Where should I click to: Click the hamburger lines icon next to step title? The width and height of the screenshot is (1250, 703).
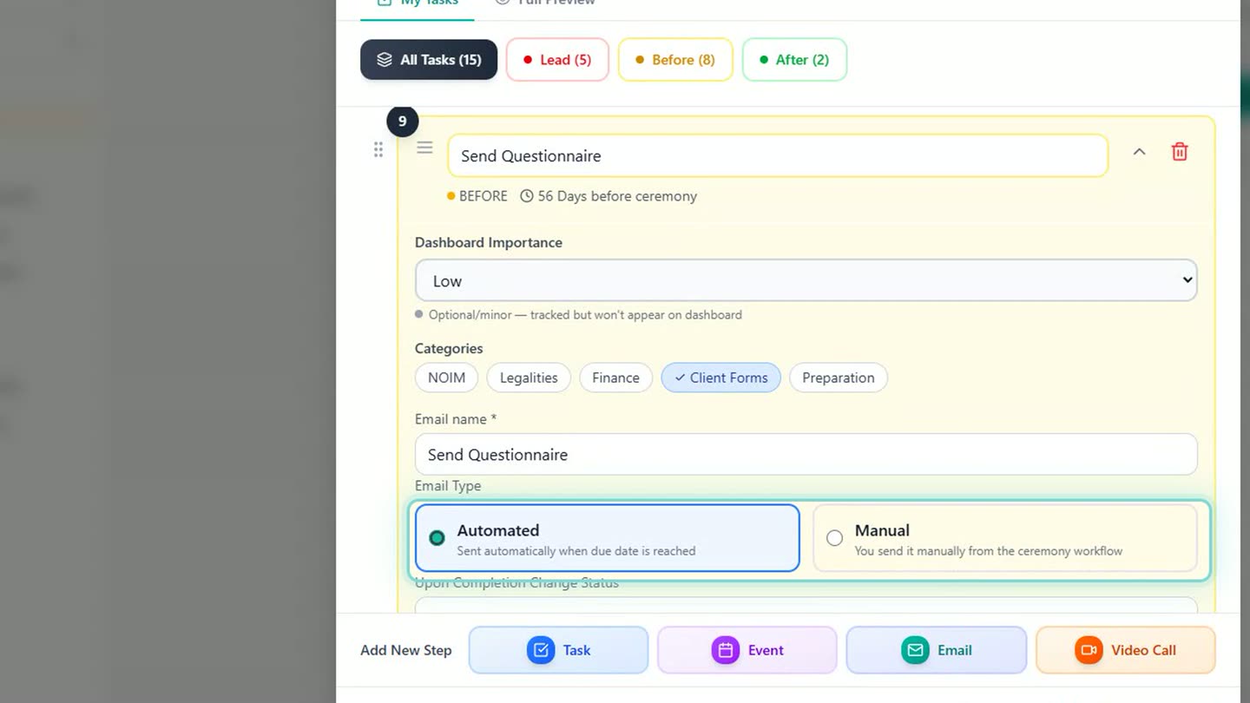click(x=424, y=148)
